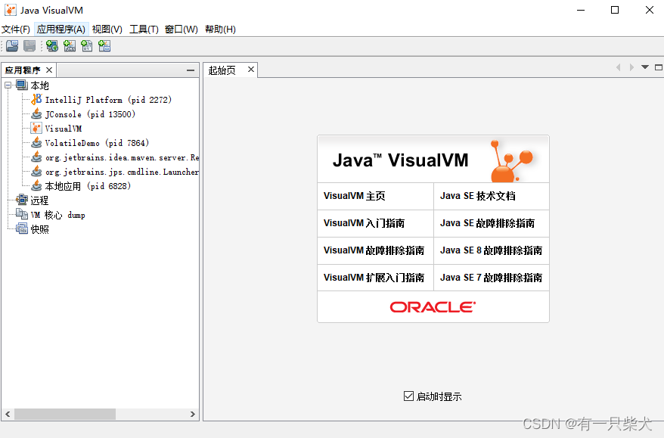Open the VisualVM 故障排除指南 link
664x438 pixels.
click(374, 250)
